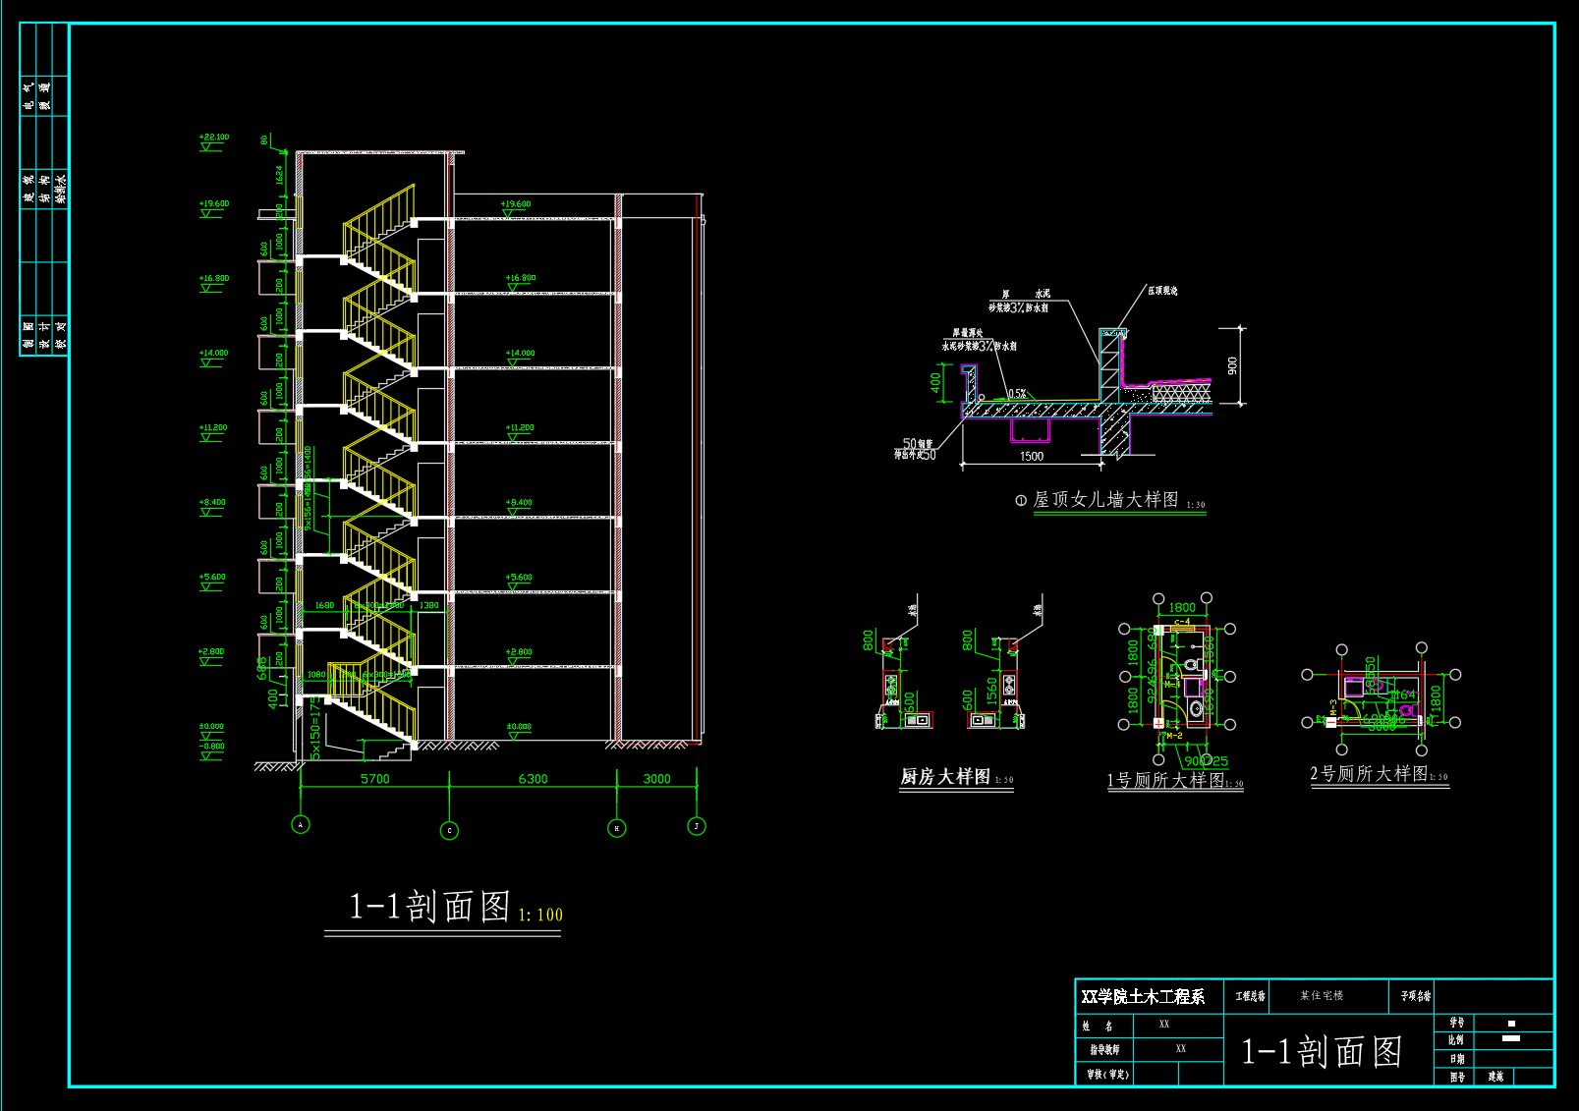Click the 900 height dimension on parapet detail

click(1232, 365)
